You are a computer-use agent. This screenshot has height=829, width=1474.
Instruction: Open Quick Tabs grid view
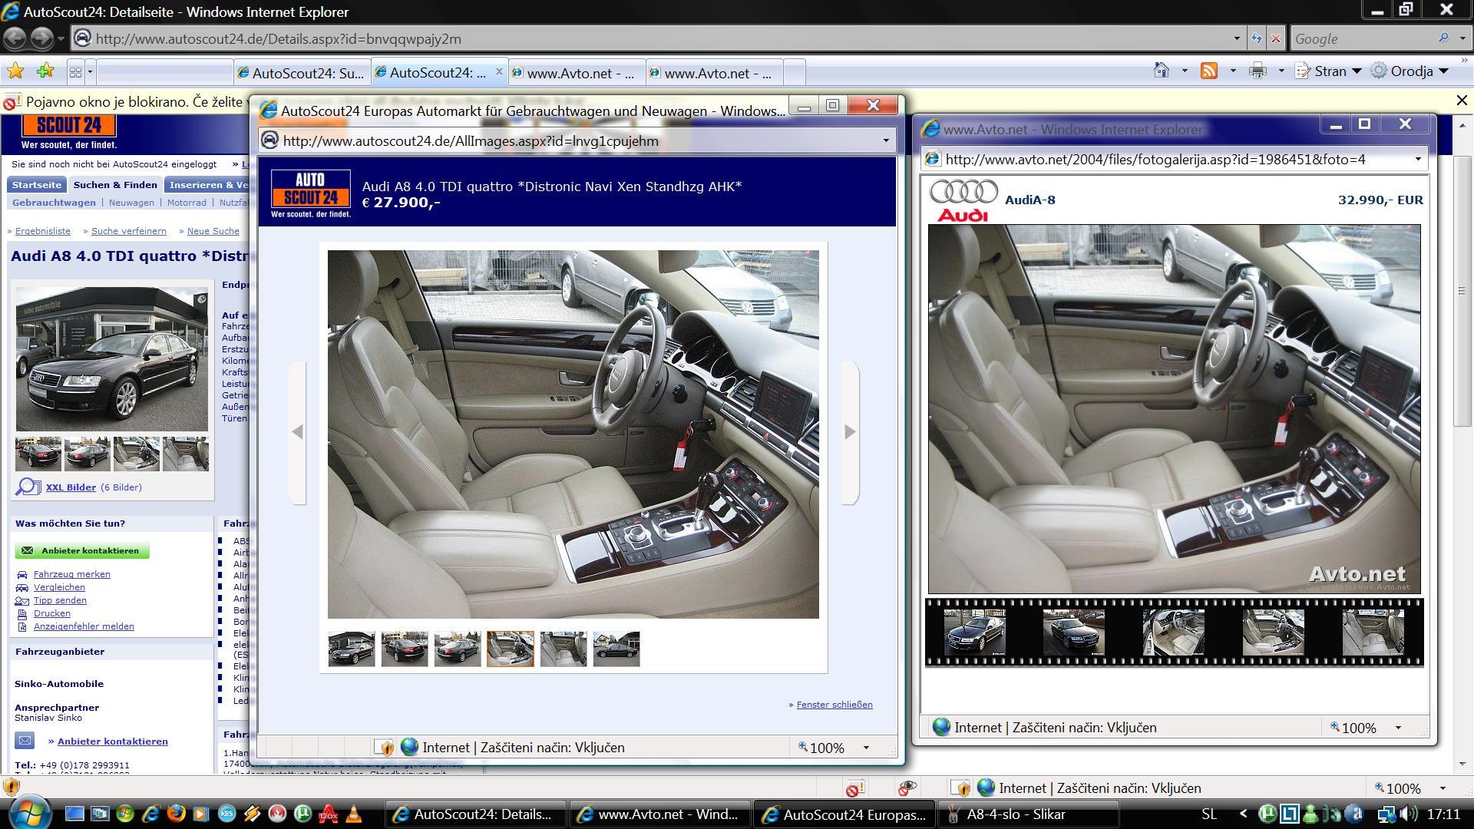pos(75,72)
